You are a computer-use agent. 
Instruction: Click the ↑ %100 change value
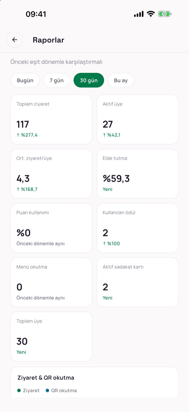coord(111,243)
